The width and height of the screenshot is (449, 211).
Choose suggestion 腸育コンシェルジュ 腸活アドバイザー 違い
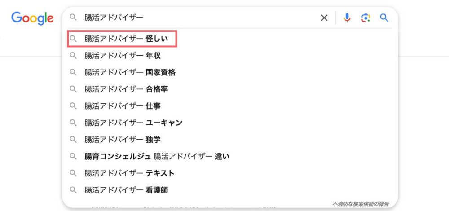229,156
